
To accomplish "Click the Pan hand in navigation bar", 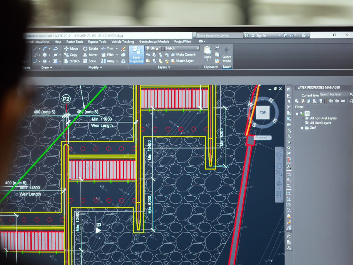I will click(x=279, y=165).
